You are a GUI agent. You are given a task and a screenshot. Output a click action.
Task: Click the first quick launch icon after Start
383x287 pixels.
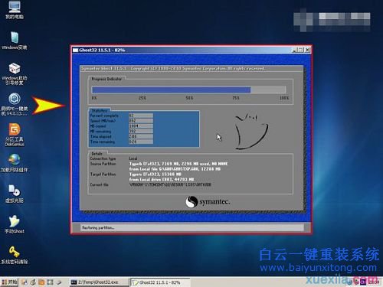click(25, 282)
